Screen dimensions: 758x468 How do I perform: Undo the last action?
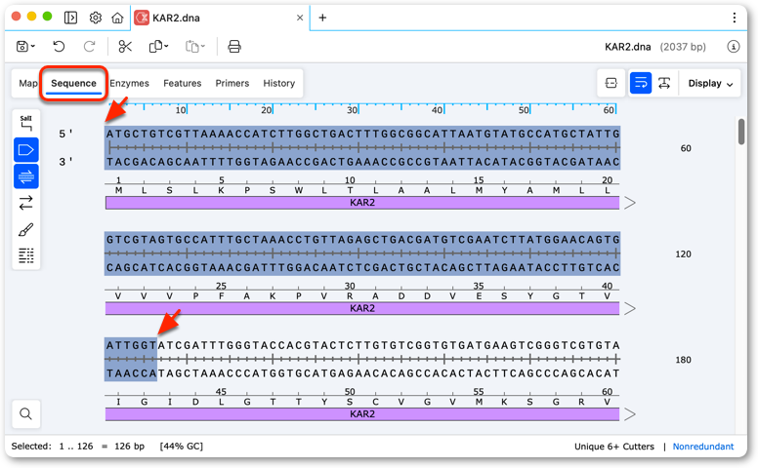59,47
